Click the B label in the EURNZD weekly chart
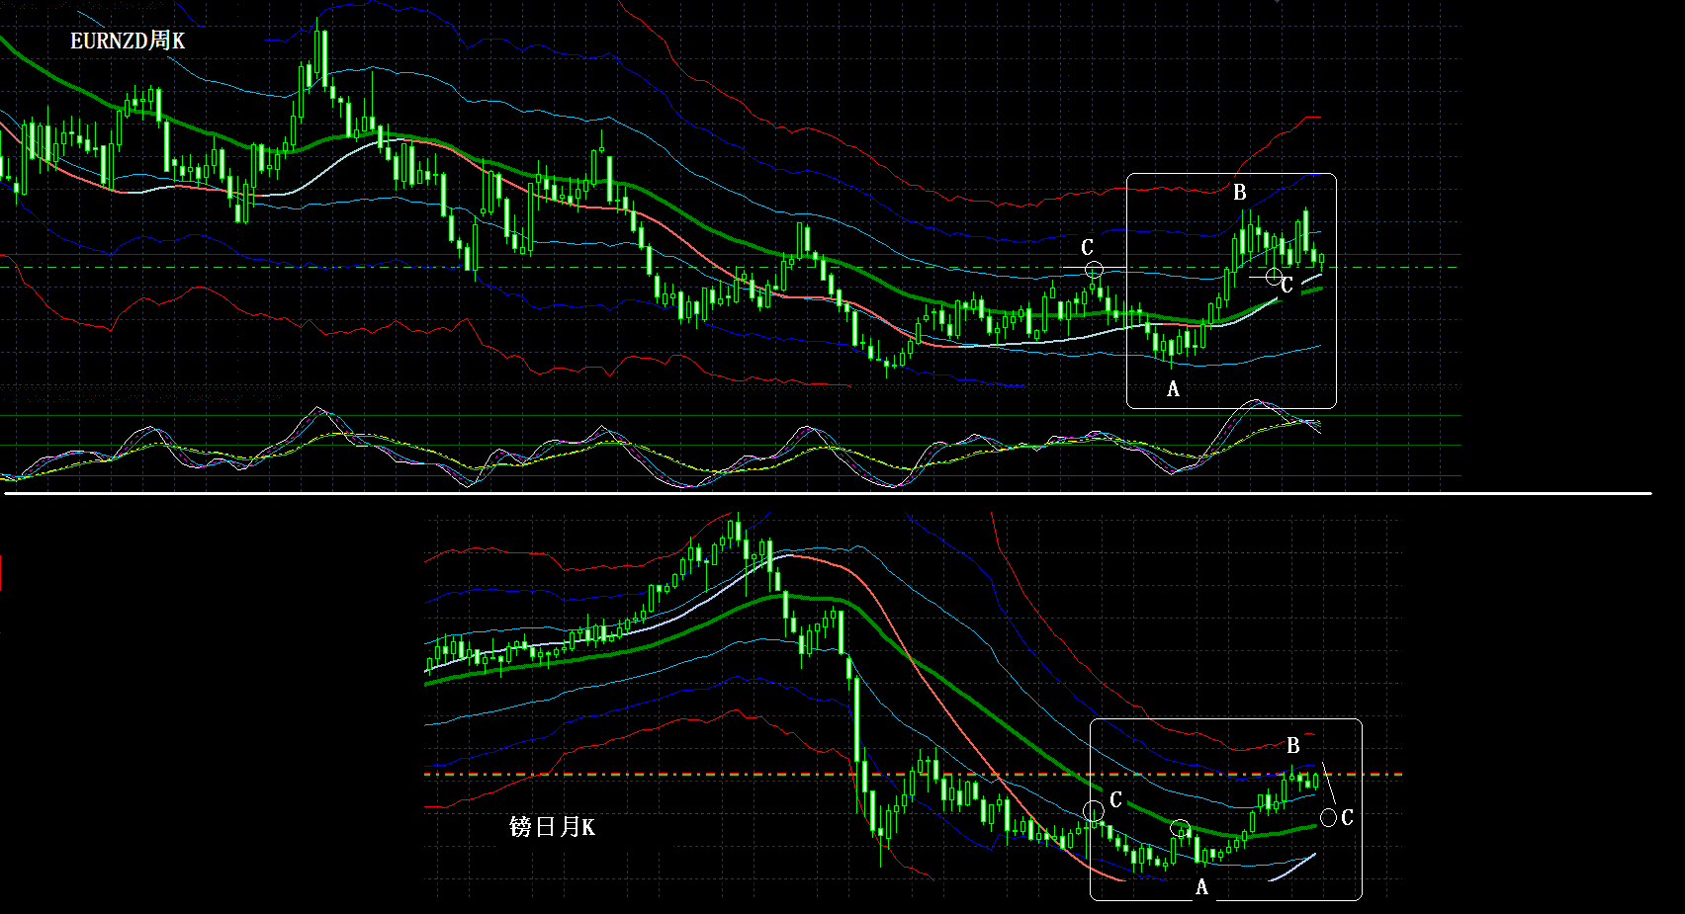This screenshot has width=1685, height=914. pos(1239,193)
